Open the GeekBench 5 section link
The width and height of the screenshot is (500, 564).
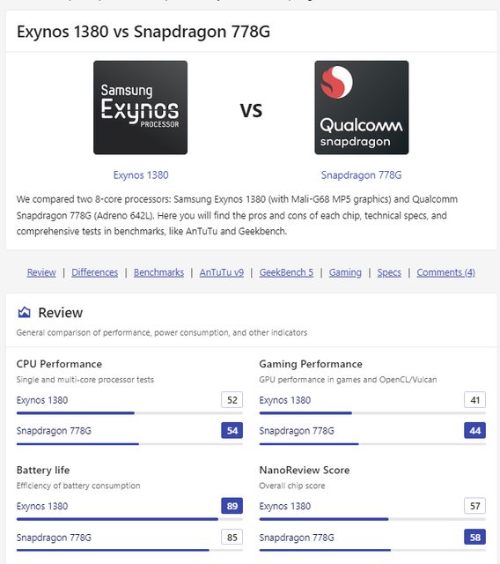[x=286, y=272]
